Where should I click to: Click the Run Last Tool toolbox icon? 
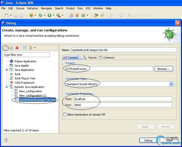(x=59, y=15)
